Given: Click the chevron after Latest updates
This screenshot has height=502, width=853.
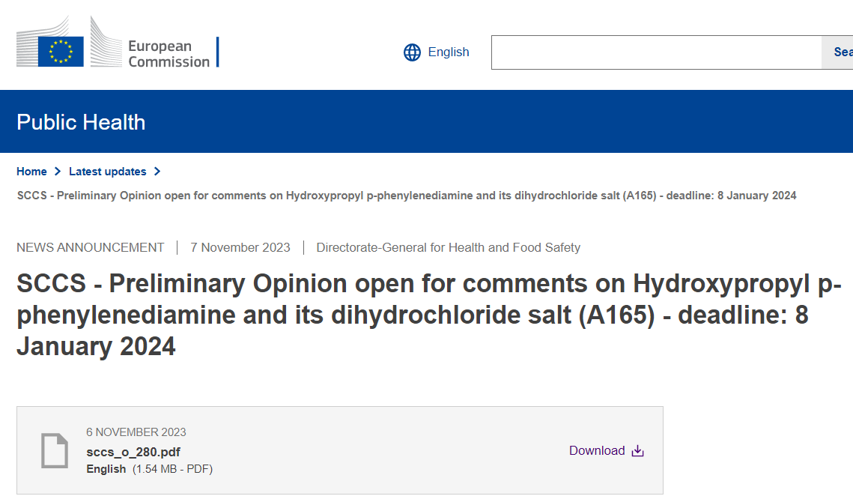Looking at the screenshot, I should (157, 172).
